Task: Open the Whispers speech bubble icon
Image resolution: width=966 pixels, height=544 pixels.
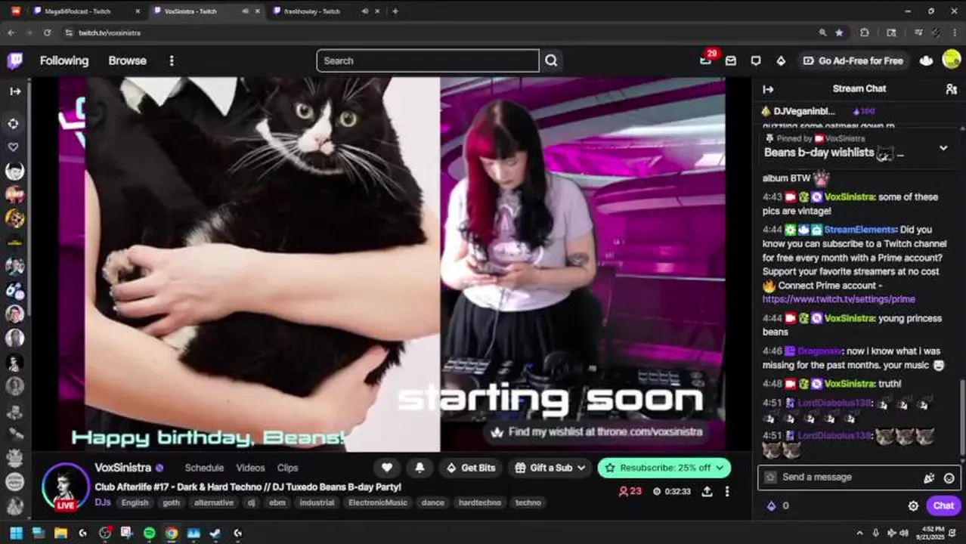Action: tap(756, 60)
